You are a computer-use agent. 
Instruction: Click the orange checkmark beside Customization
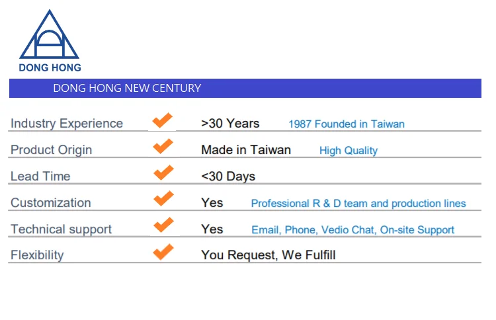pos(163,198)
